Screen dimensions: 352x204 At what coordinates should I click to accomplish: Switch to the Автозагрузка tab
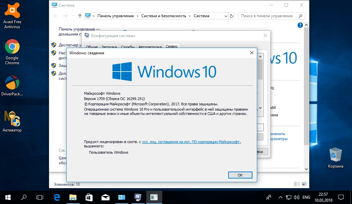(150, 47)
